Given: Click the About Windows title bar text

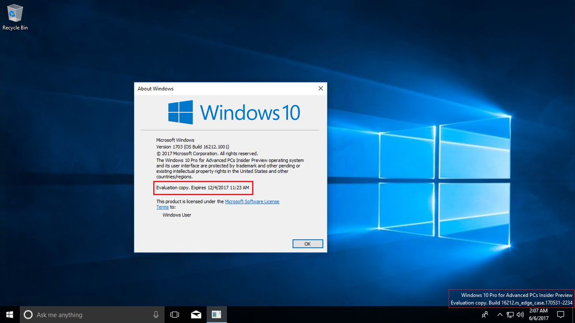Looking at the screenshot, I should [x=156, y=89].
